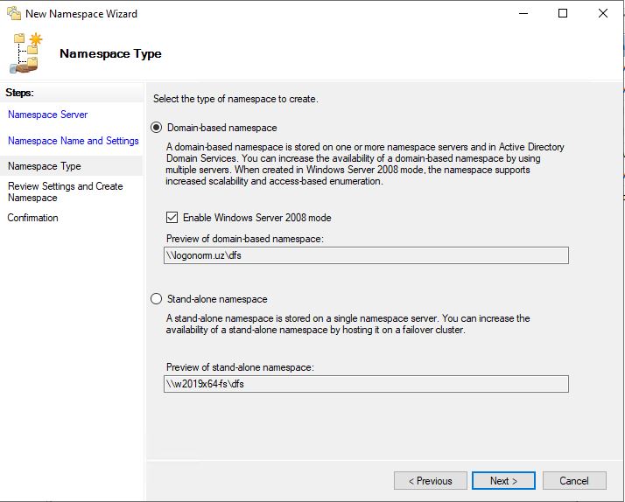This screenshot has height=502, width=625.
Task: Click the Previous button
Action: click(430, 481)
